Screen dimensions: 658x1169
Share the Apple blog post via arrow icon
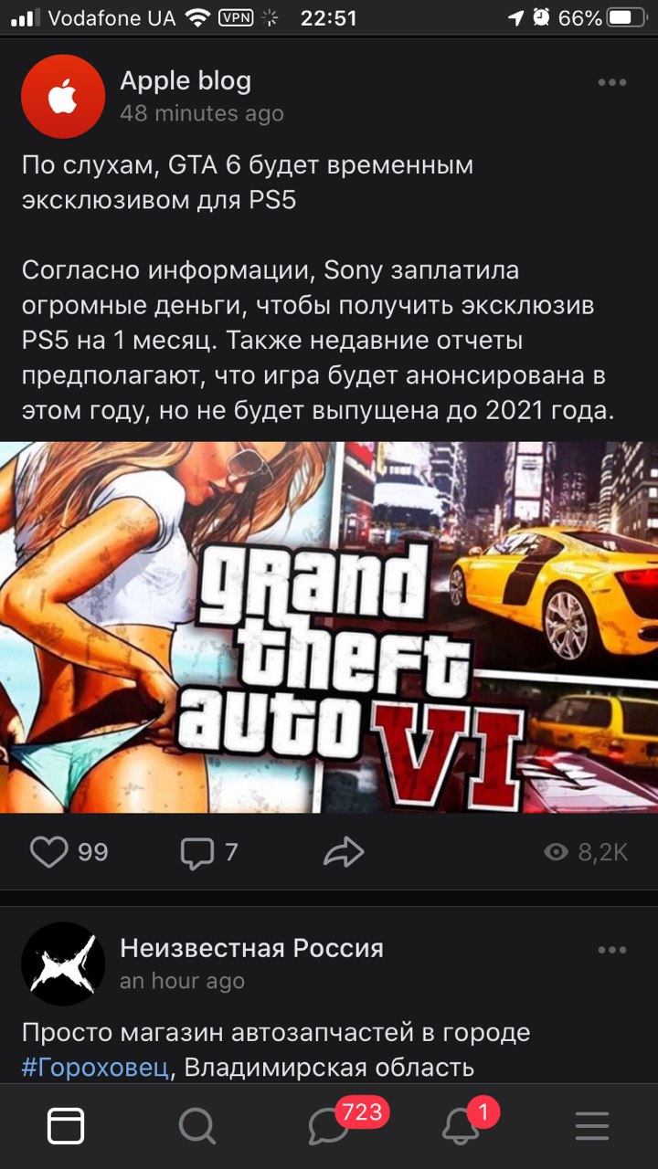pyautogui.click(x=344, y=853)
